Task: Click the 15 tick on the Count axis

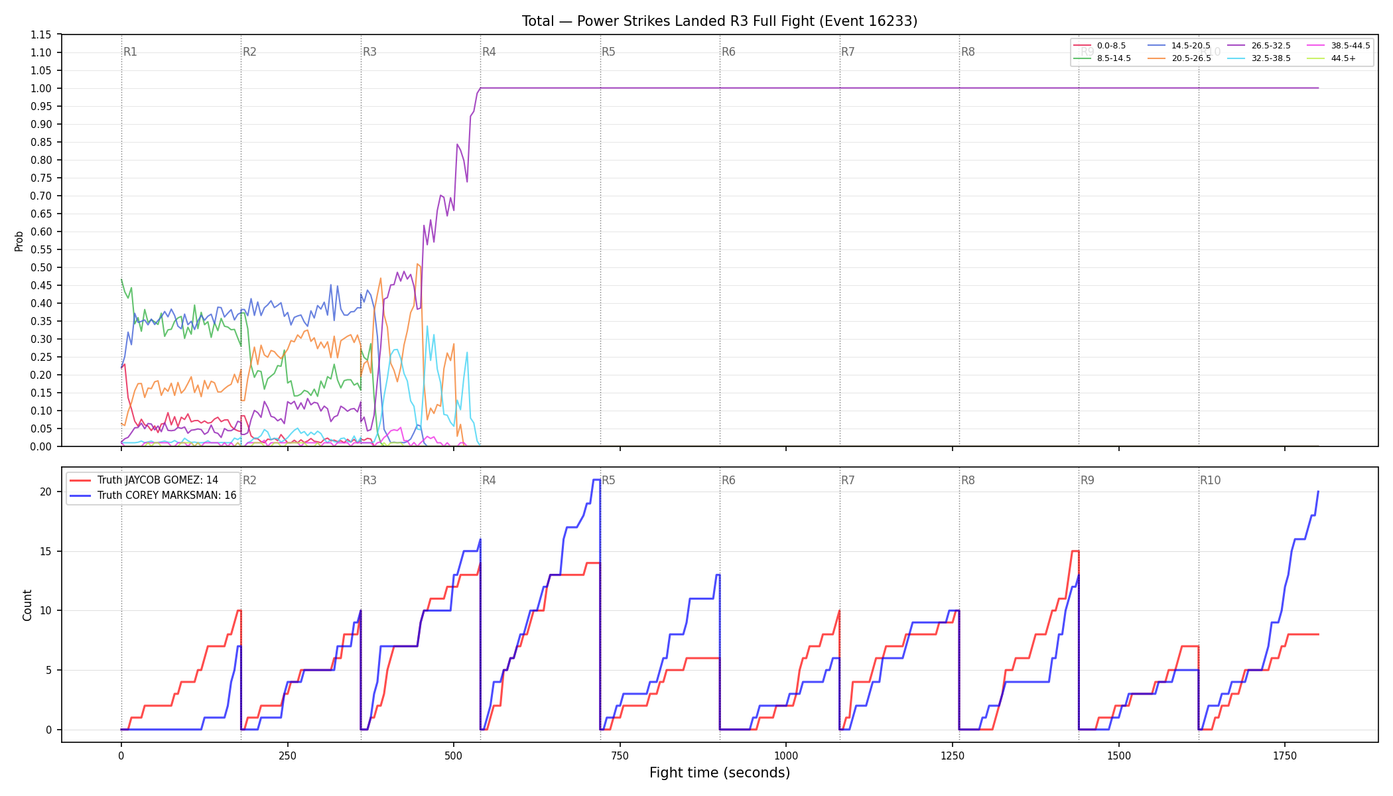Action: pyautogui.click(x=45, y=551)
